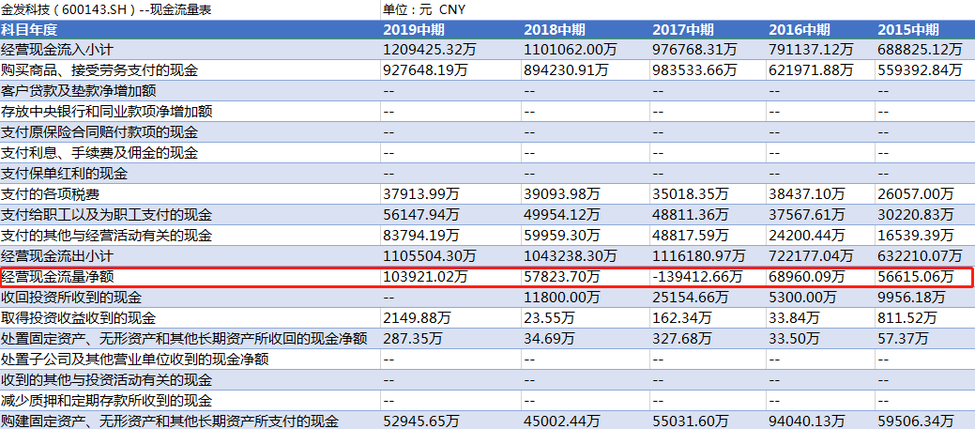
Task: Select the negative value -139412.66万 cell
Action: pos(698,277)
